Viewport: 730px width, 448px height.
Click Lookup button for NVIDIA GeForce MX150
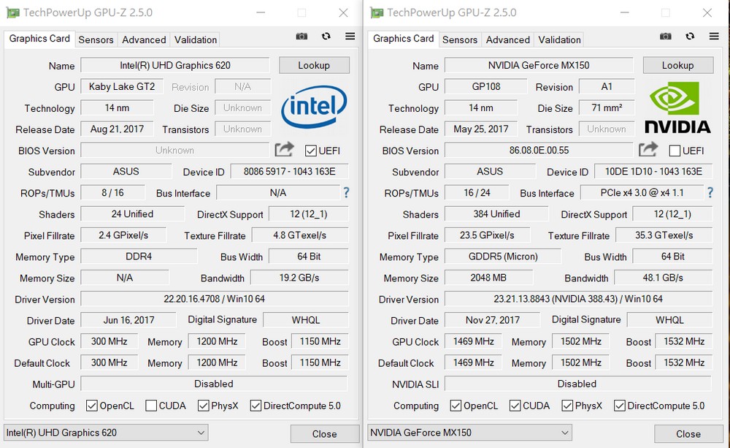coord(677,65)
